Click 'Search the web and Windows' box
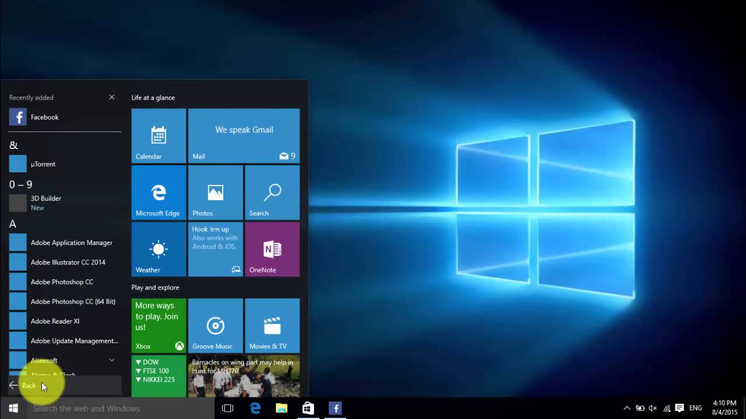This screenshot has height=419, width=746. (x=121, y=409)
